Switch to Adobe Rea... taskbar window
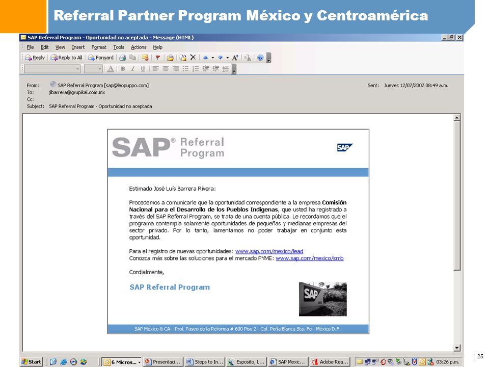The width and height of the screenshot is (489, 367). click(330, 362)
